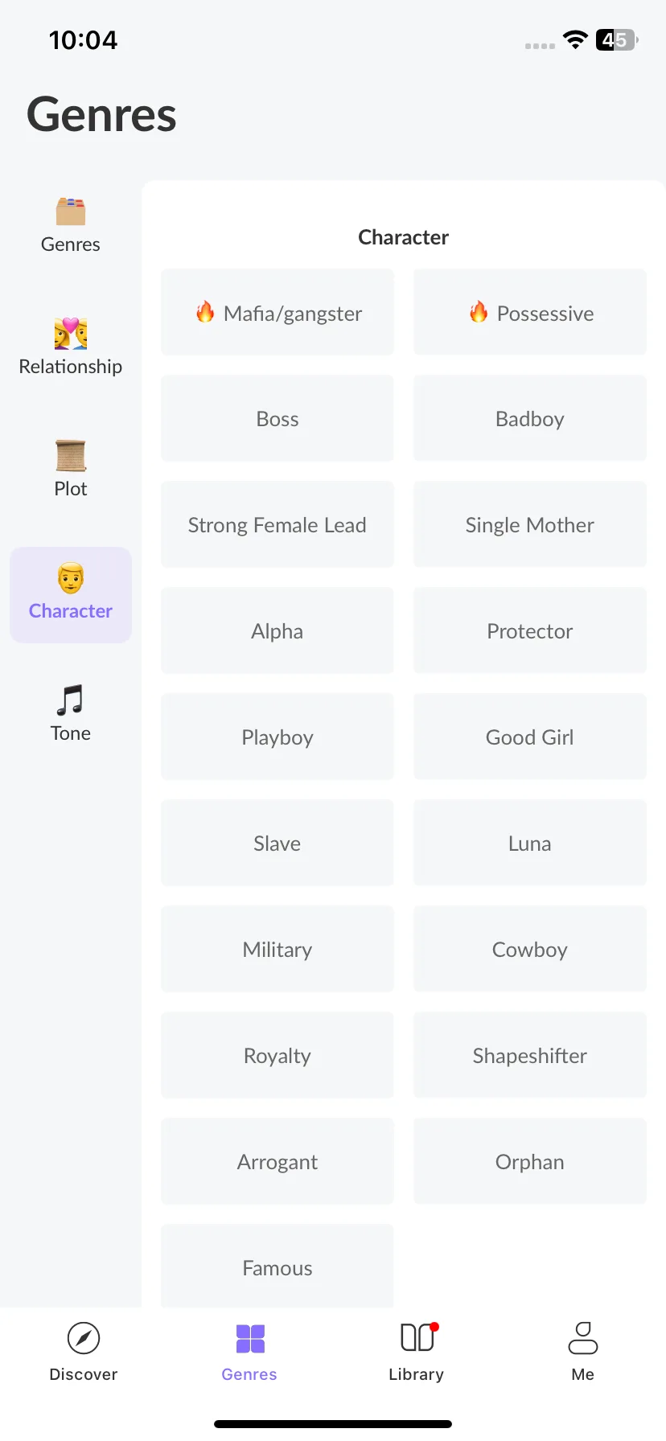Tap the Luna tag

pos(530,843)
